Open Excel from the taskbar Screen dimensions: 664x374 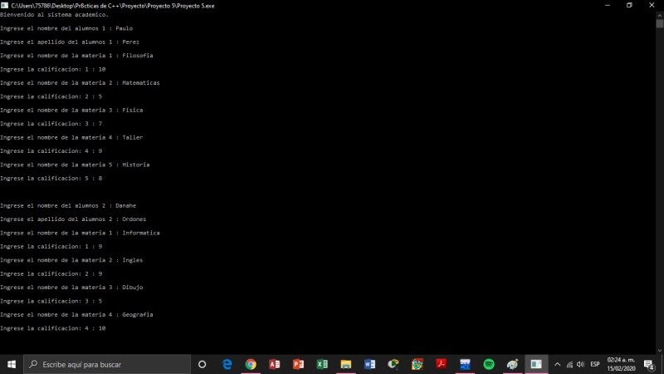322,364
